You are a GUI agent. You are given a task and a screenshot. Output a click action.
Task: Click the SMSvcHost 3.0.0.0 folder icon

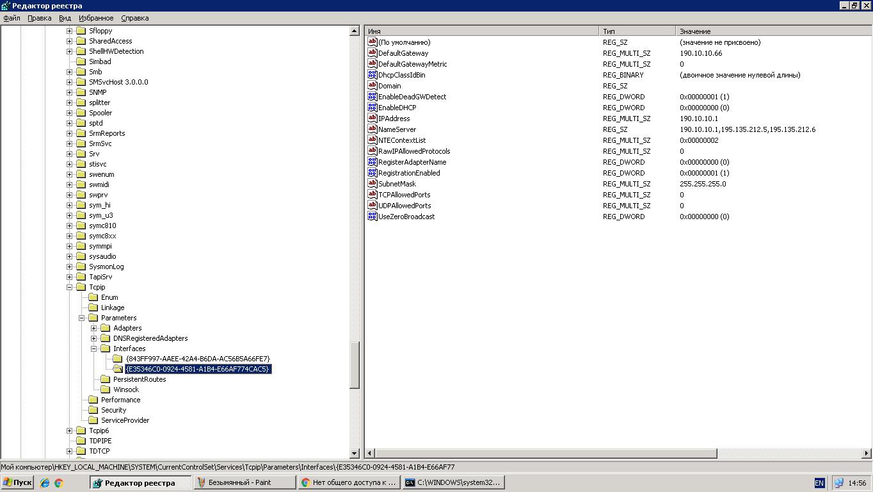[81, 82]
